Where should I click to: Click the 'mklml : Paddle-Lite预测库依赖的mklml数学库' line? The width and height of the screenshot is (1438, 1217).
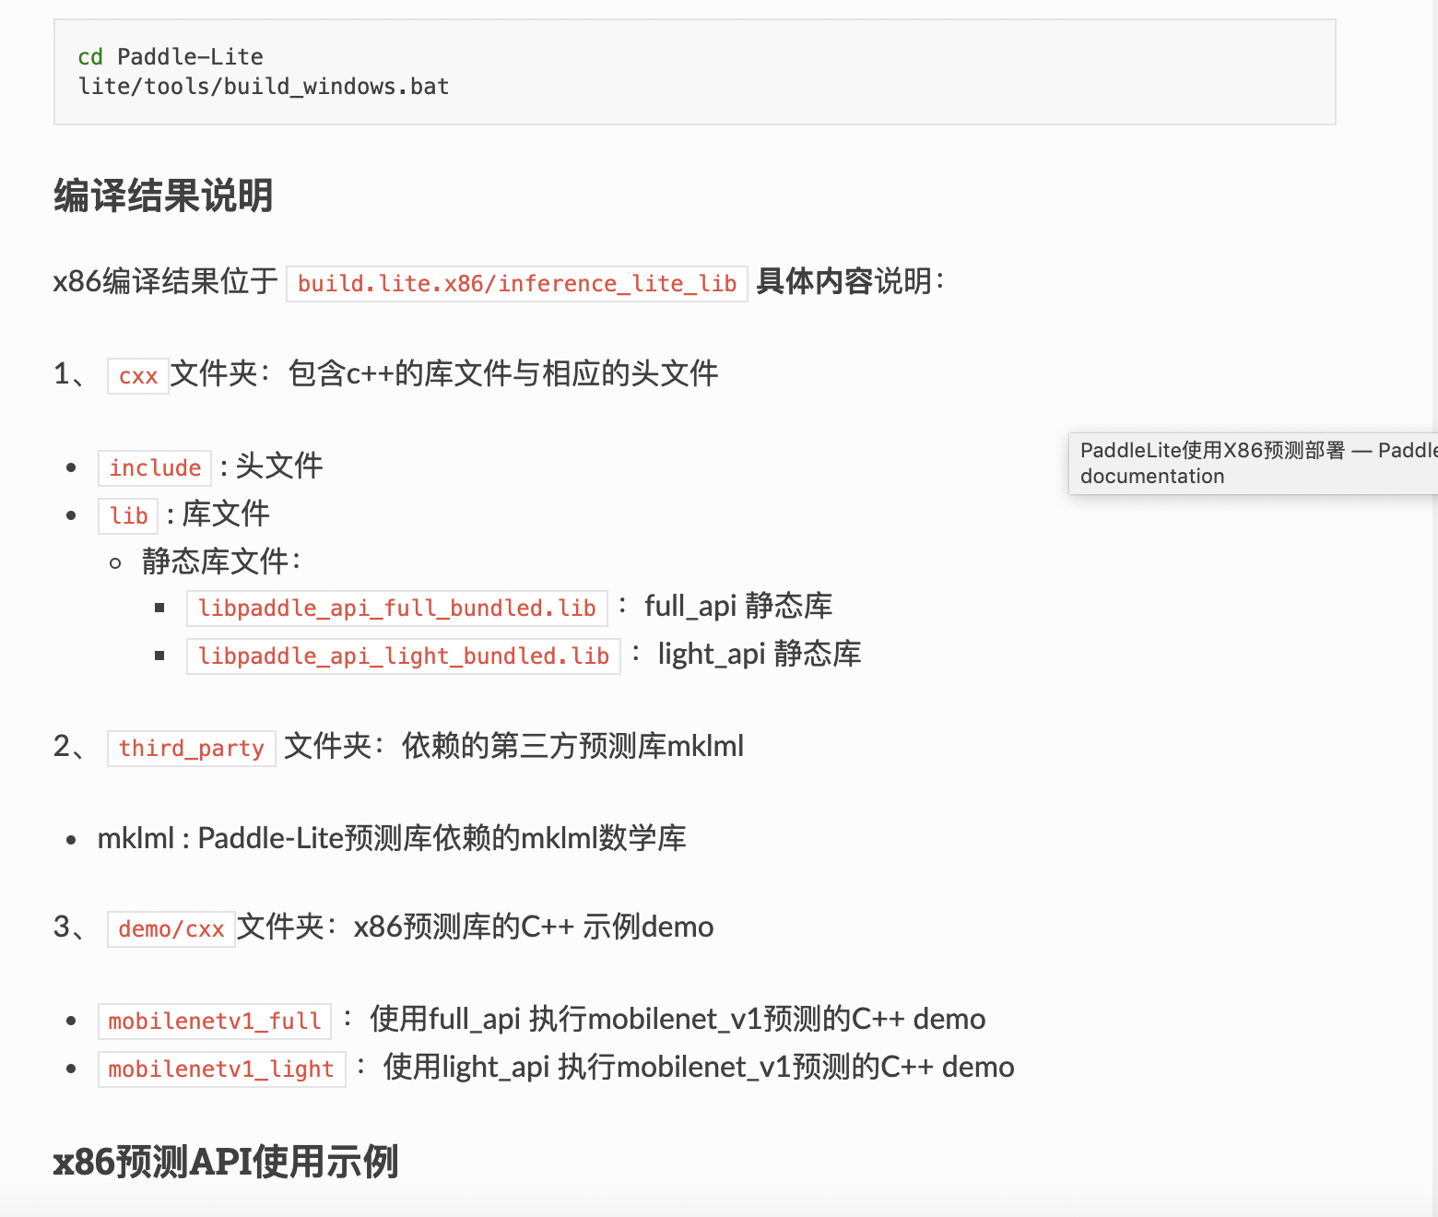pos(392,838)
